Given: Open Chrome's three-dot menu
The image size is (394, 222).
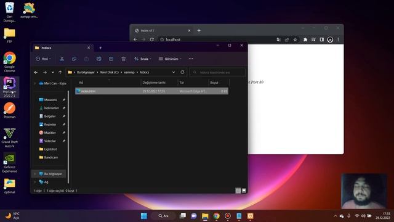Looking at the screenshot, I should click(338, 39).
